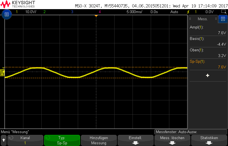Open the Typ: Sp-Sp measurement selector

click(62, 140)
